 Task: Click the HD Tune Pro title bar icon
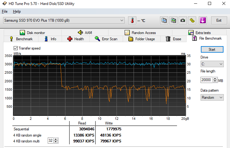coord(5,3)
